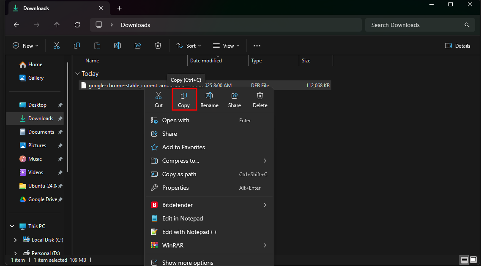Open the View dropdown
The width and height of the screenshot is (481, 266).
[x=226, y=46]
